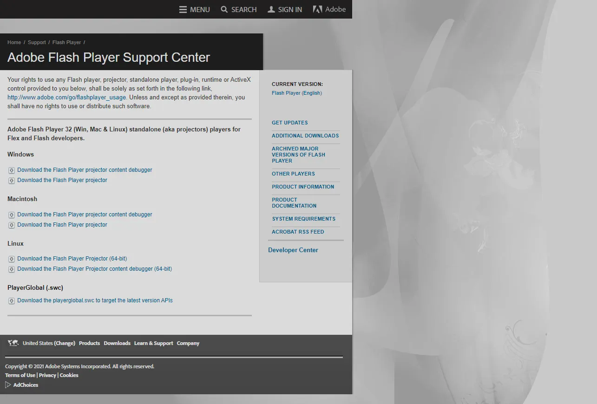Viewport: 597px width, 404px height.
Task: Click download icon beside Linux Projector (64-bit)
Action: (x=12, y=259)
